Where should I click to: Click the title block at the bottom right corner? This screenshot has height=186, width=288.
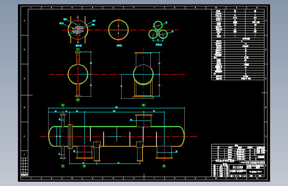tap(238, 168)
